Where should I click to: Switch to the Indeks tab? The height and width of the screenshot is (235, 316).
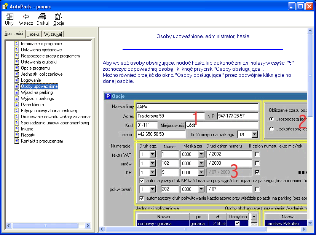click(x=34, y=34)
